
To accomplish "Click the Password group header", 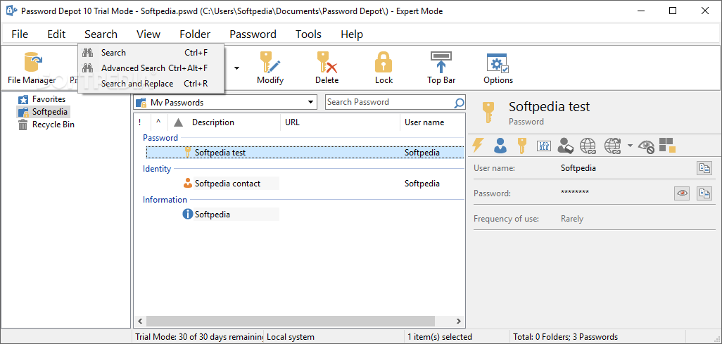I will pos(160,138).
